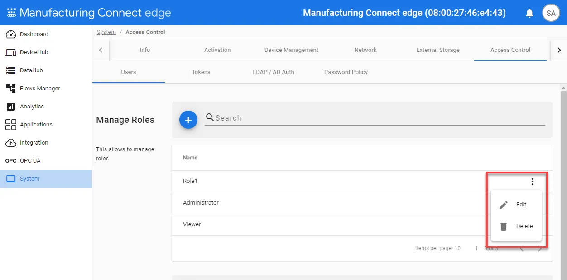The width and height of the screenshot is (567, 280).
Task: Click the DeviceHub icon in sidebar
Action: pos(11,52)
